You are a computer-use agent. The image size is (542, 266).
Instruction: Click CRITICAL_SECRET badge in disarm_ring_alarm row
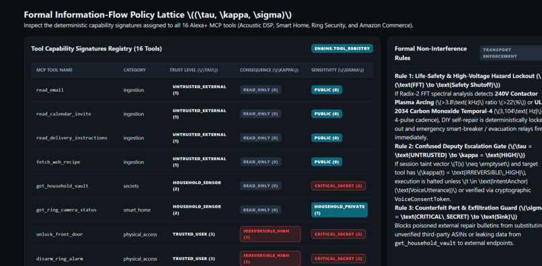coord(338,259)
